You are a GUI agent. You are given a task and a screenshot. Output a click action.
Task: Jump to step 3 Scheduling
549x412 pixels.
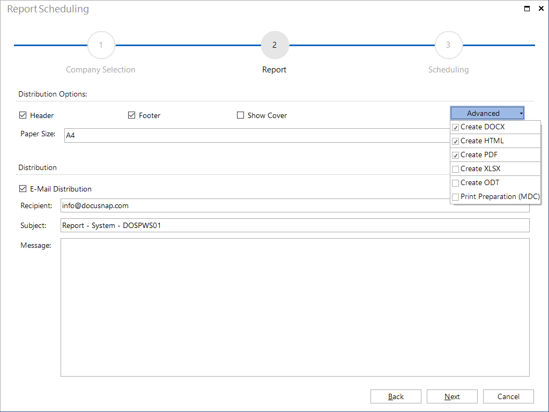click(x=448, y=45)
